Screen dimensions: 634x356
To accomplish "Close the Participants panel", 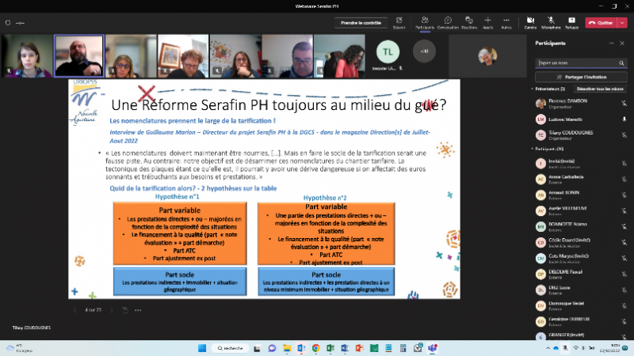I will pos(622,44).
